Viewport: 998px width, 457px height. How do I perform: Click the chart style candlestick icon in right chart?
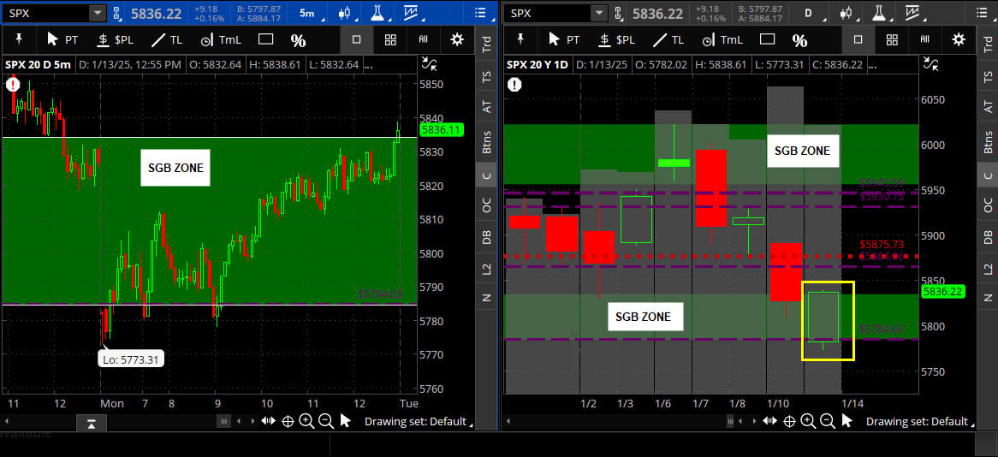click(846, 14)
